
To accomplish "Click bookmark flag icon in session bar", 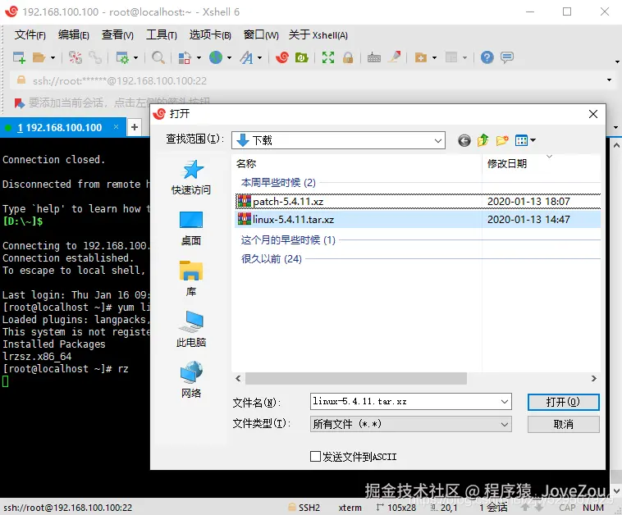I will 20,103.
